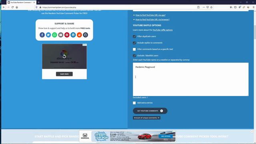Screen dimensions: 256x144
Task: Show sidebars icon in toolbar
Action: coord(235,7)
